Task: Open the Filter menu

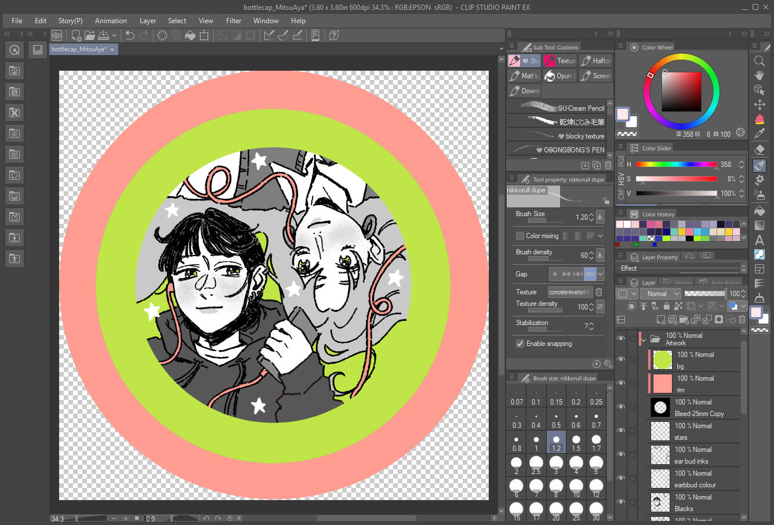Action: tap(233, 20)
